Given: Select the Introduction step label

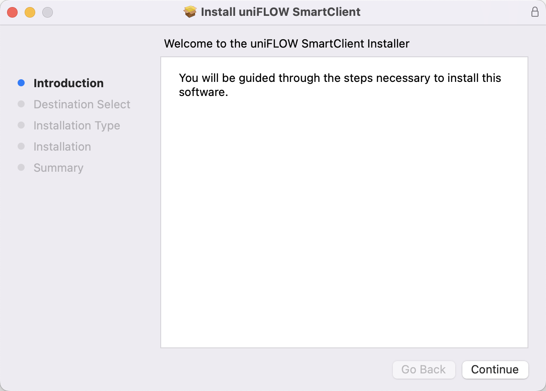Looking at the screenshot, I should pos(69,83).
